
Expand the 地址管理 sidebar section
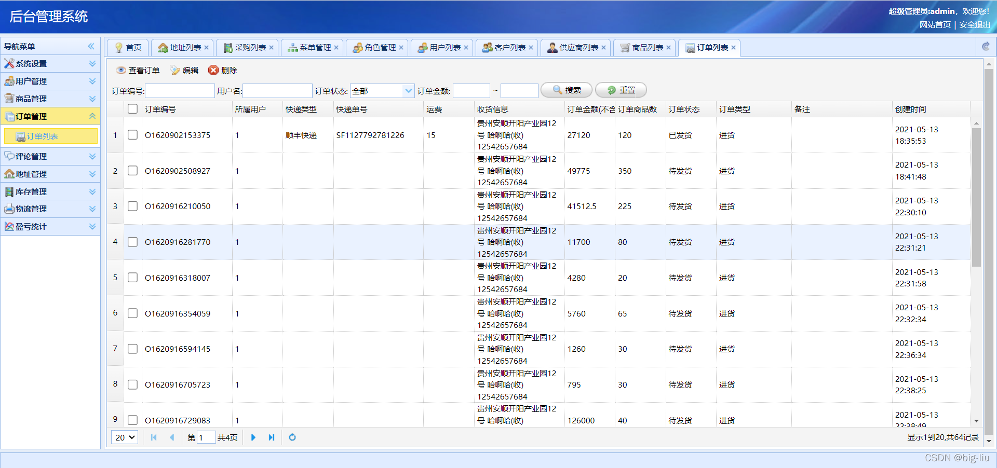pyautogui.click(x=92, y=174)
